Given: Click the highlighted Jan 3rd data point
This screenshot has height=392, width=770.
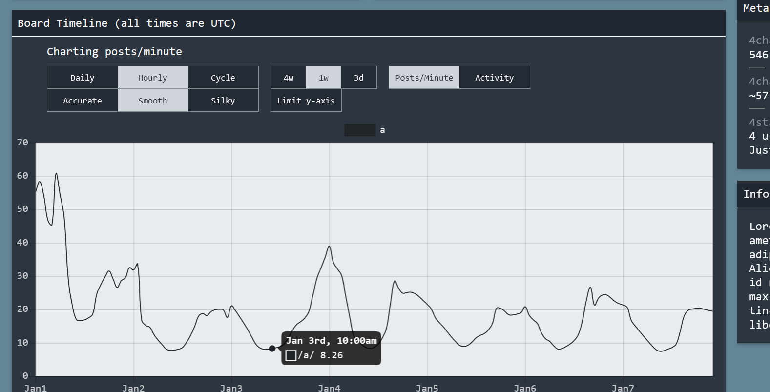Looking at the screenshot, I should coord(272,349).
